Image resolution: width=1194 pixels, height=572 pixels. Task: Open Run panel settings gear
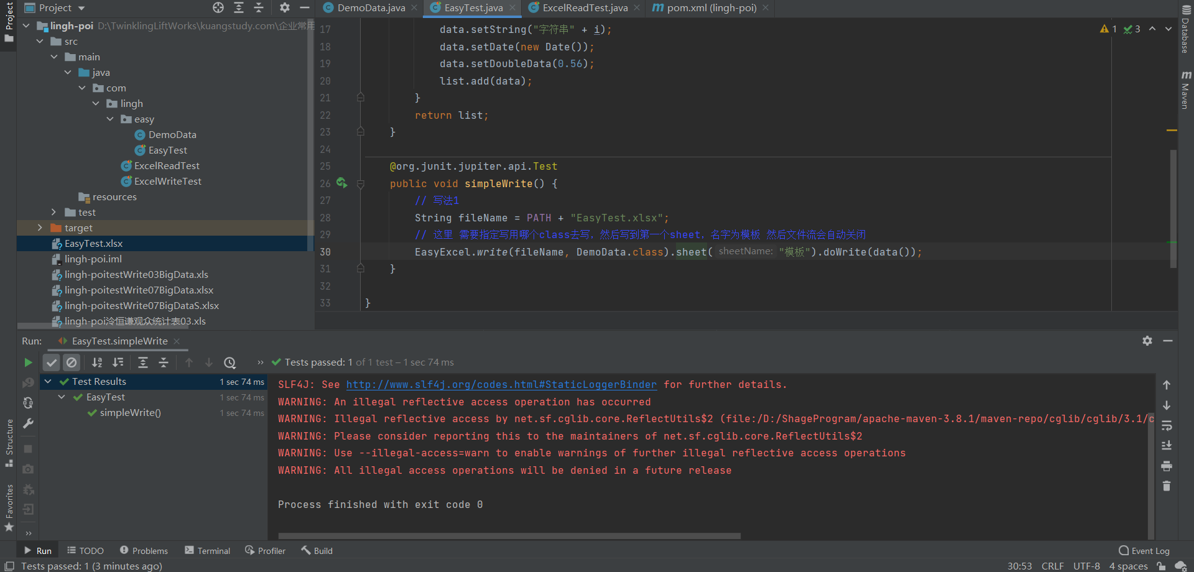(1147, 341)
